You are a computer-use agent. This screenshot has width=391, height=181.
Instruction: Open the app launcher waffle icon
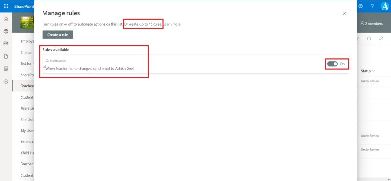tap(6, 6)
